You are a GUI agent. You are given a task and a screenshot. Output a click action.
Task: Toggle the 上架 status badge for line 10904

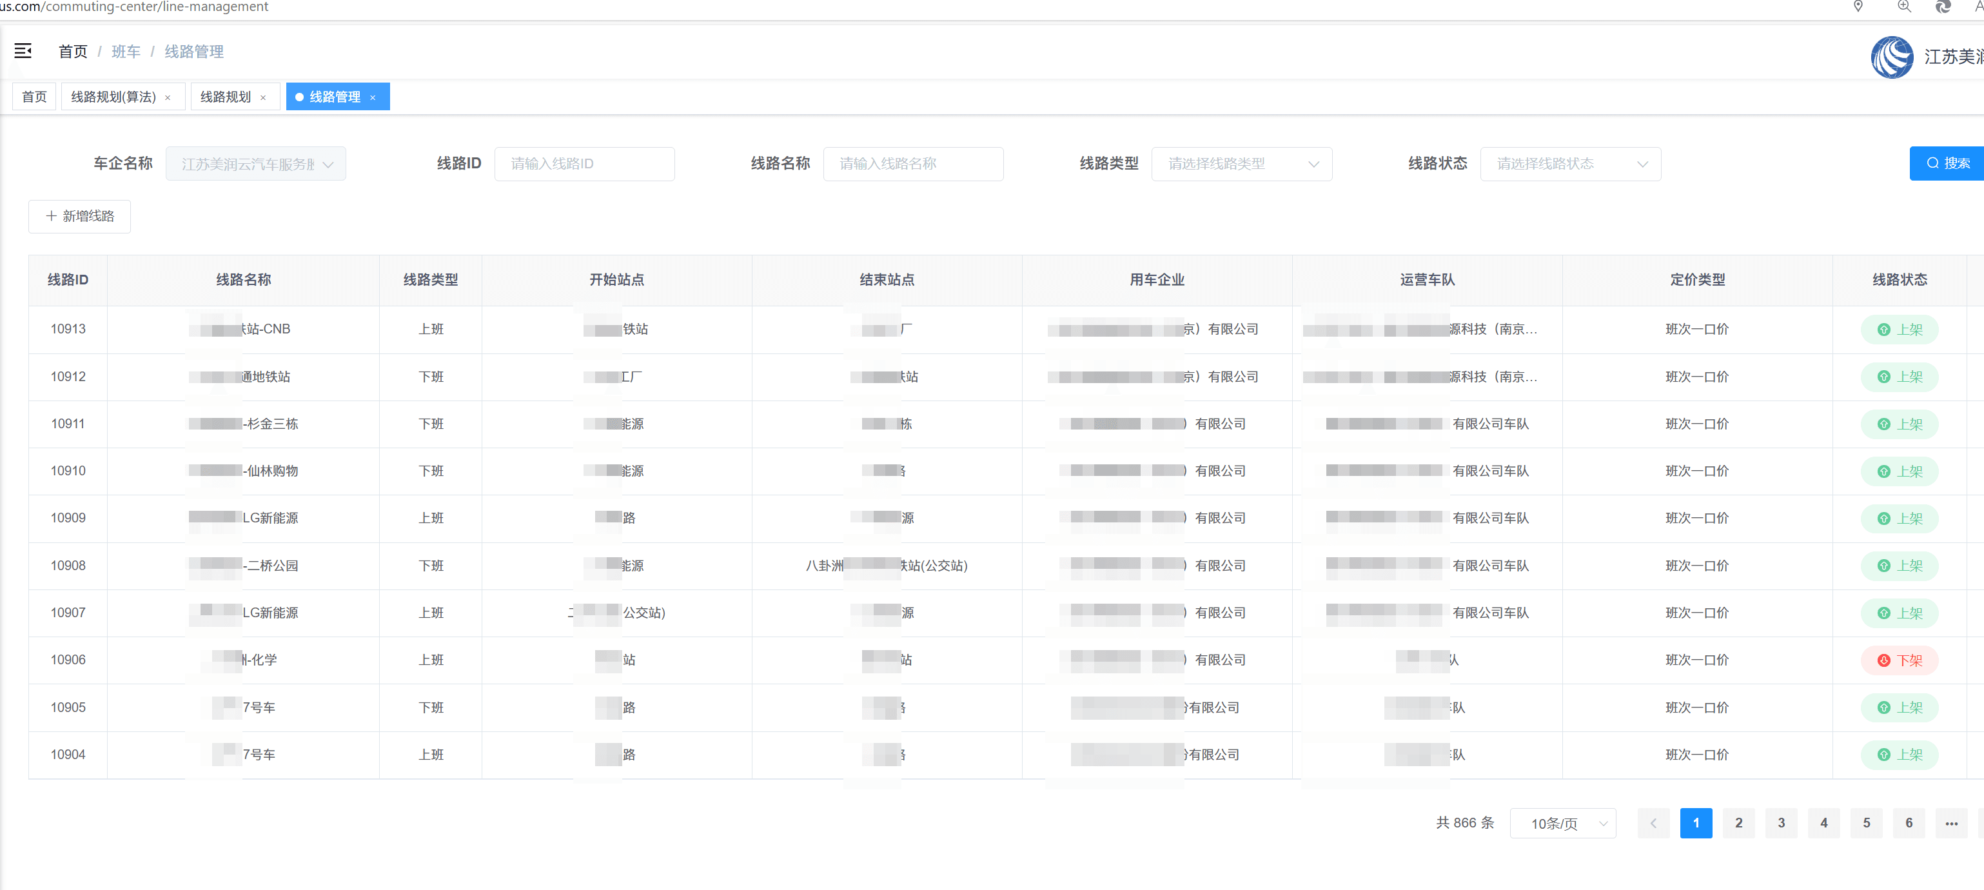(1900, 755)
